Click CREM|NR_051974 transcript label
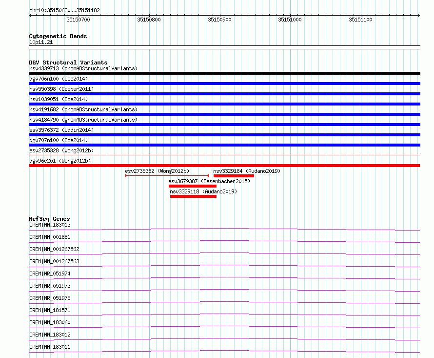Viewport: 434px width, 358px height. (x=50, y=274)
